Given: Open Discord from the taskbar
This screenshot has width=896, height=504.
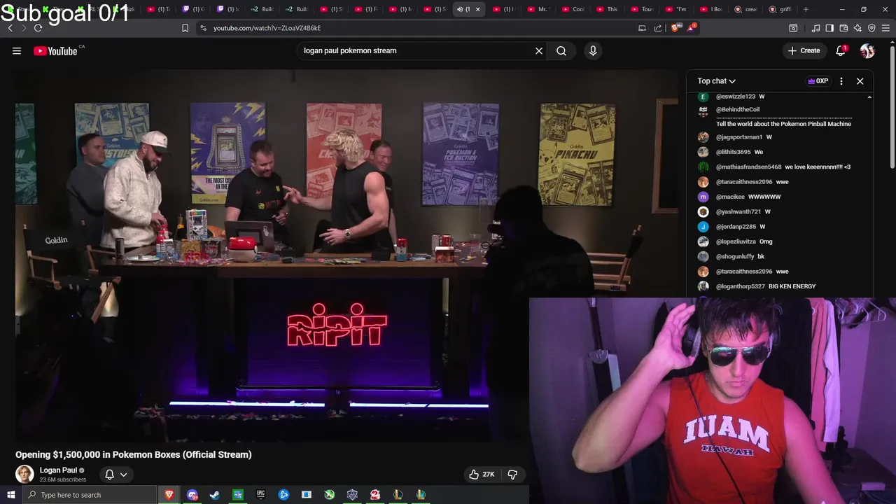Looking at the screenshot, I should pyautogui.click(x=192, y=495).
